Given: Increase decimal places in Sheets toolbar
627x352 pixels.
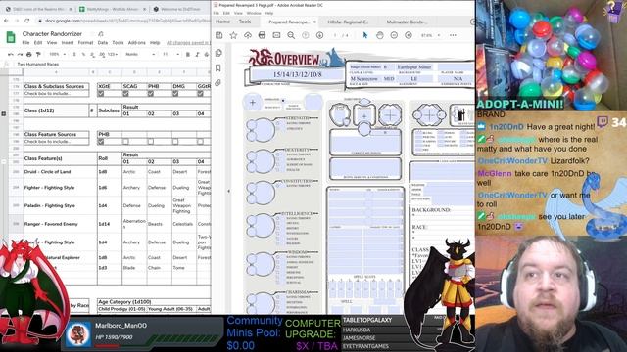Looking at the screenshot, I should [x=102, y=55].
